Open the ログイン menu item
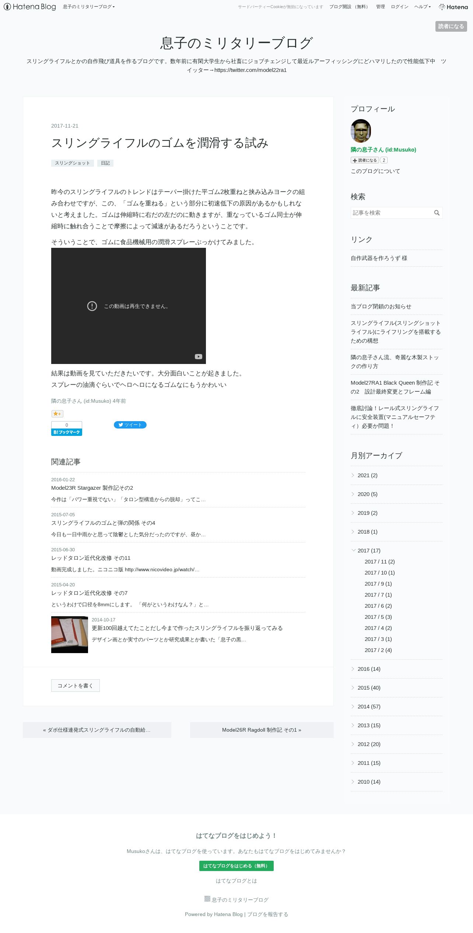The image size is (473, 933). [x=399, y=7]
